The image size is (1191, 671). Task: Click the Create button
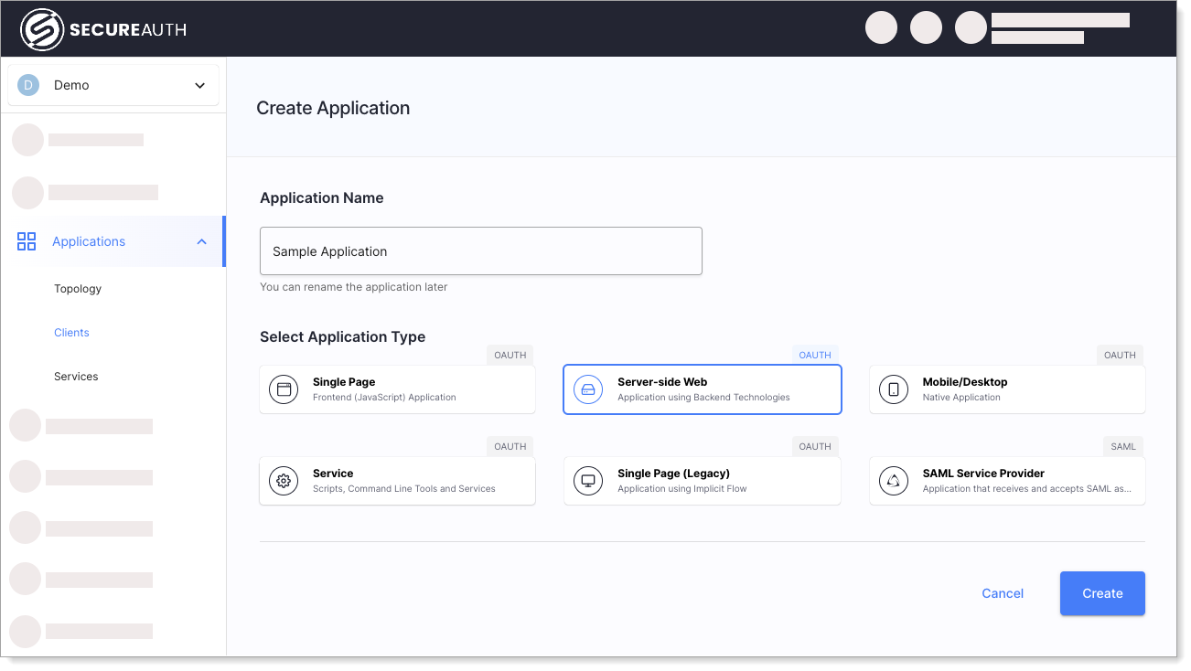1102,593
